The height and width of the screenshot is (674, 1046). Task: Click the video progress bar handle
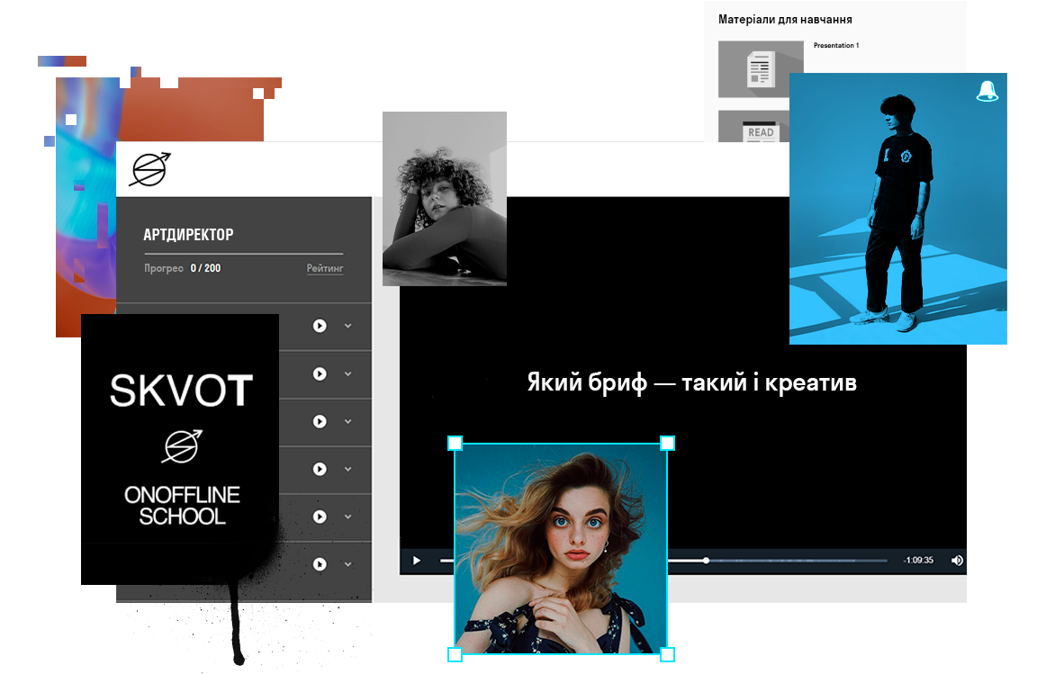[x=706, y=561]
